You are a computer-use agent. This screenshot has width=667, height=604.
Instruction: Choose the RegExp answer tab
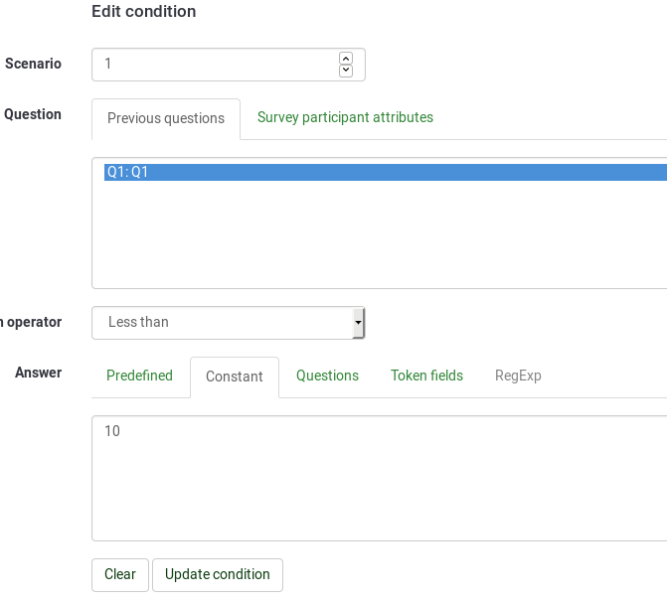pos(518,376)
